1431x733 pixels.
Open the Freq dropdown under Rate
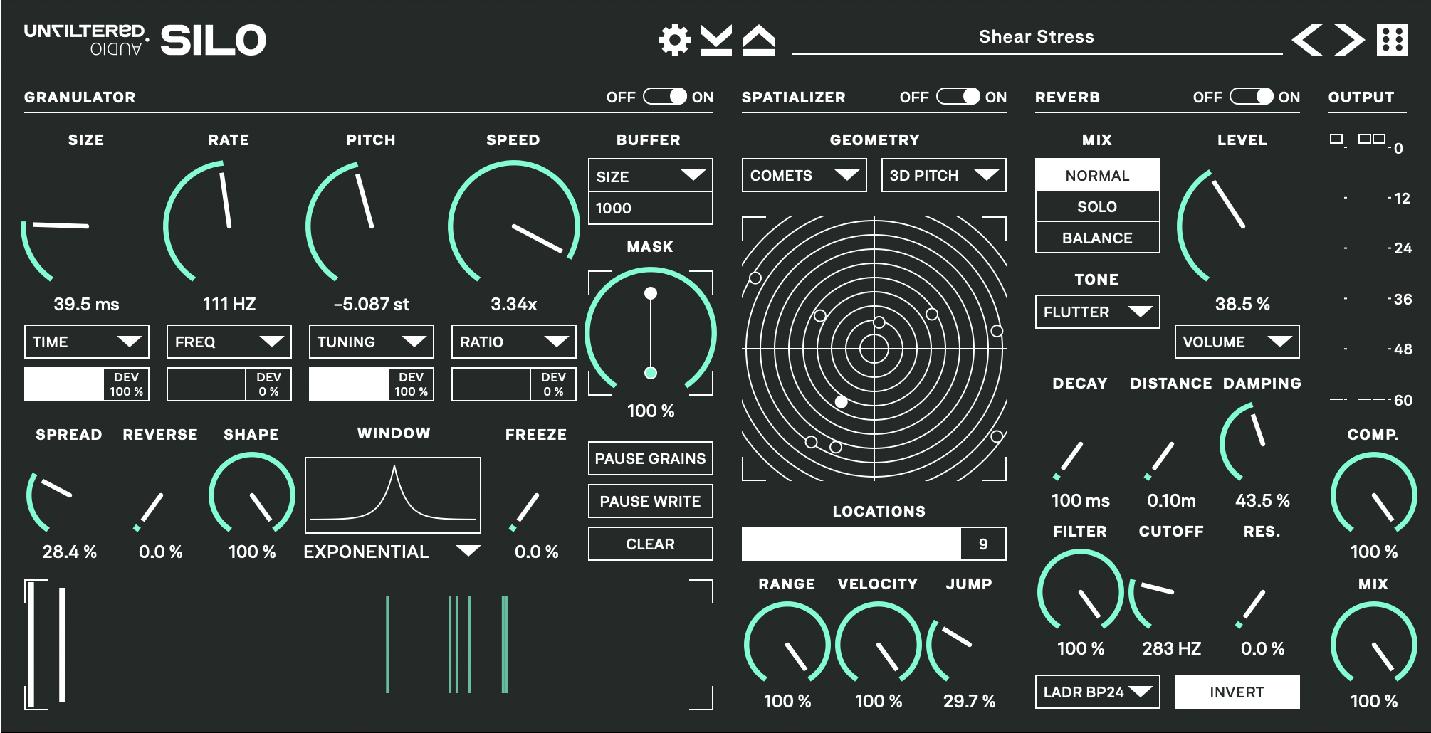click(x=229, y=342)
